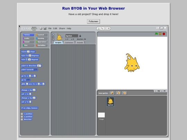Switch to the Costumes tab
Image resolution: width=187 pixels, height=140 pixels.
click(69, 43)
